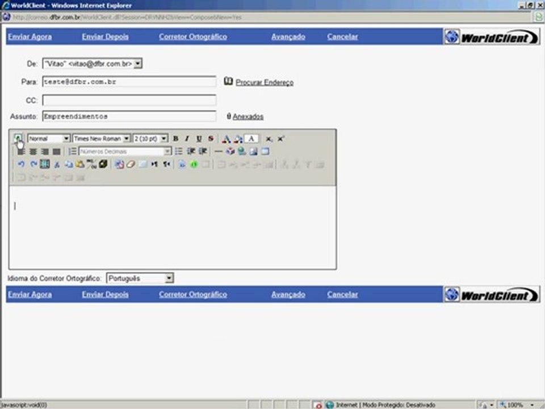
Task: Insert a table
Action: tap(265, 151)
